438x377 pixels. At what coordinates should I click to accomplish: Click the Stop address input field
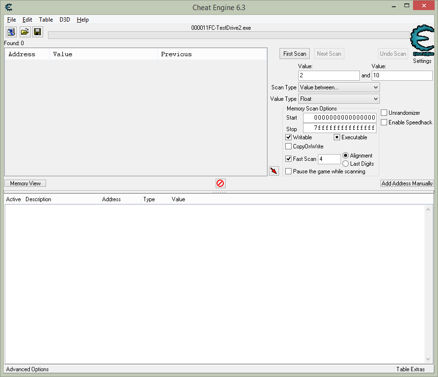coord(340,128)
